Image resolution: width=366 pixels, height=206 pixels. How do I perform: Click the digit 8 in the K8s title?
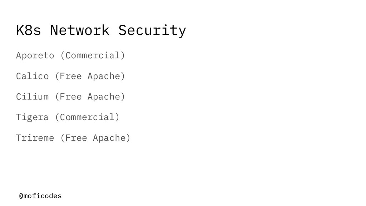(x=29, y=30)
